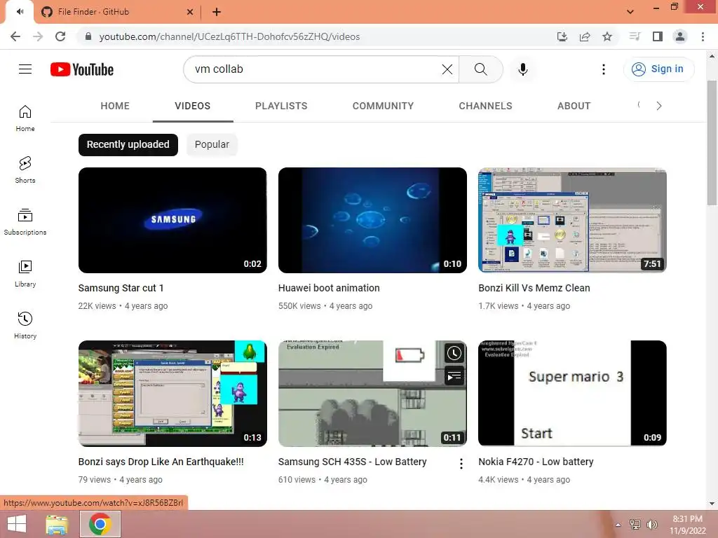718x538 pixels.
Task: Go forward in browser history
Action: 38,36
